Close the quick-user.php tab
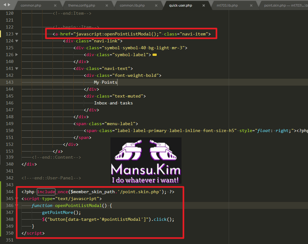Screen dimensions: 308x244 point(204,6)
